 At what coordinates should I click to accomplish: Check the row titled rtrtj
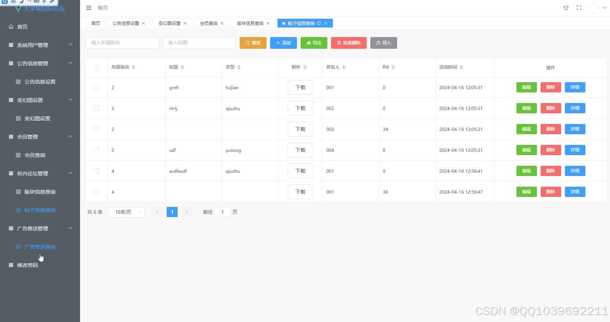96,108
